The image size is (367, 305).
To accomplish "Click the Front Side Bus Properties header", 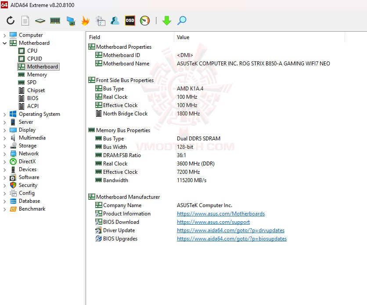I will (125, 80).
